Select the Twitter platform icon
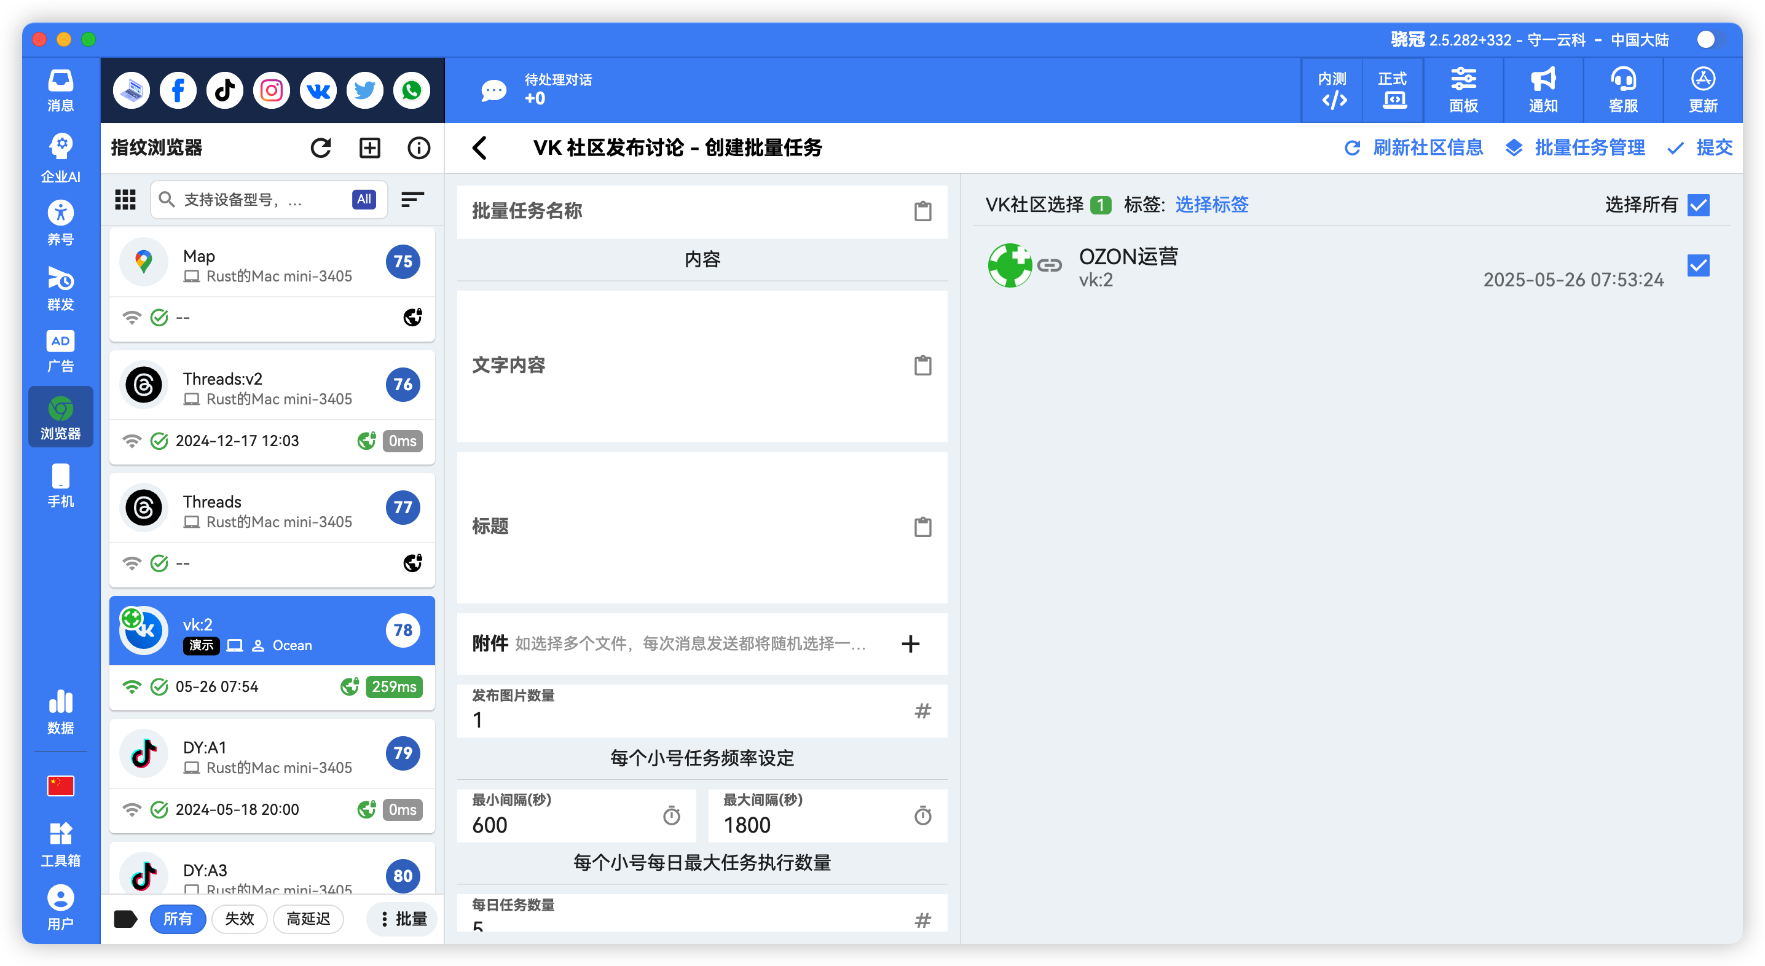Image resolution: width=1765 pixels, height=966 pixels. click(364, 90)
